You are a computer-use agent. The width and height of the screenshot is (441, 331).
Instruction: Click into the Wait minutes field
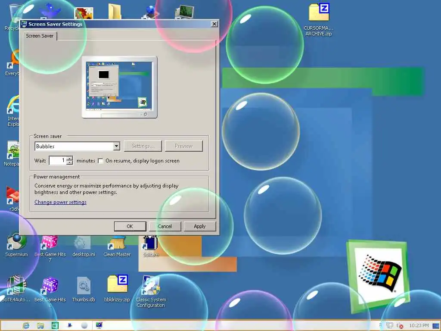point(58,160)
